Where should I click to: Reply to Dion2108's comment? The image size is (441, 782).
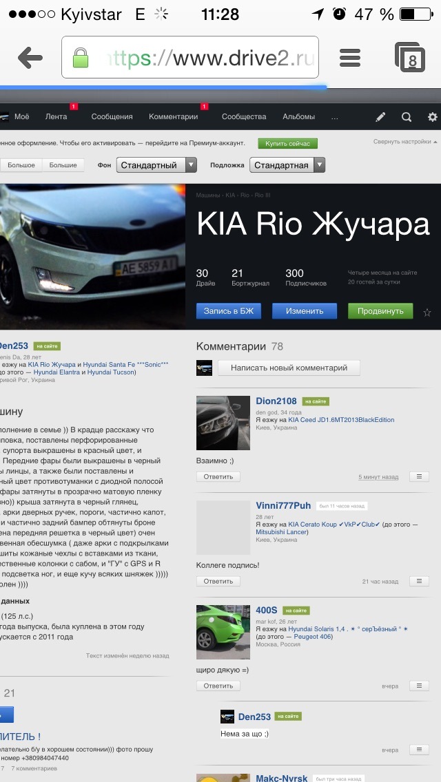pos(218,477)
